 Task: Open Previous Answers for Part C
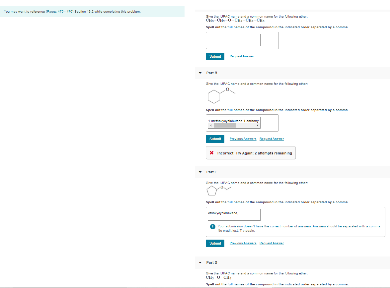pyautogui.click(x=243, y=243)
